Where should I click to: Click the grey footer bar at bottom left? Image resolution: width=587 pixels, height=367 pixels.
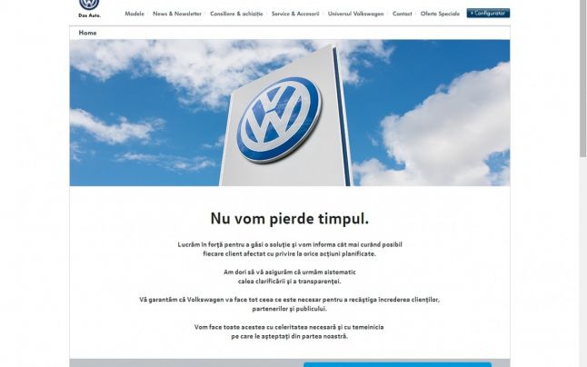(x=182, y=363)
